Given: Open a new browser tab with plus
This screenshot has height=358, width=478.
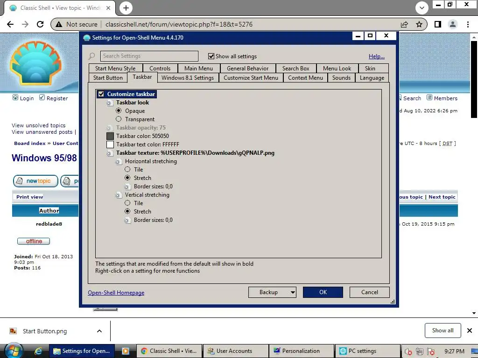Looking at the screenshot, I should click(126, 8).
